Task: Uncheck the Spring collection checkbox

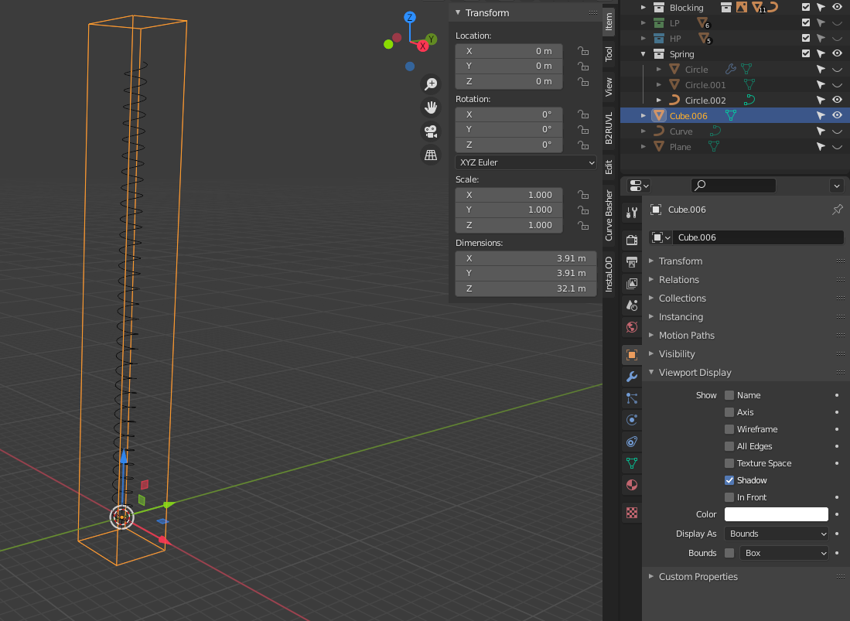Action: (805, 53)
